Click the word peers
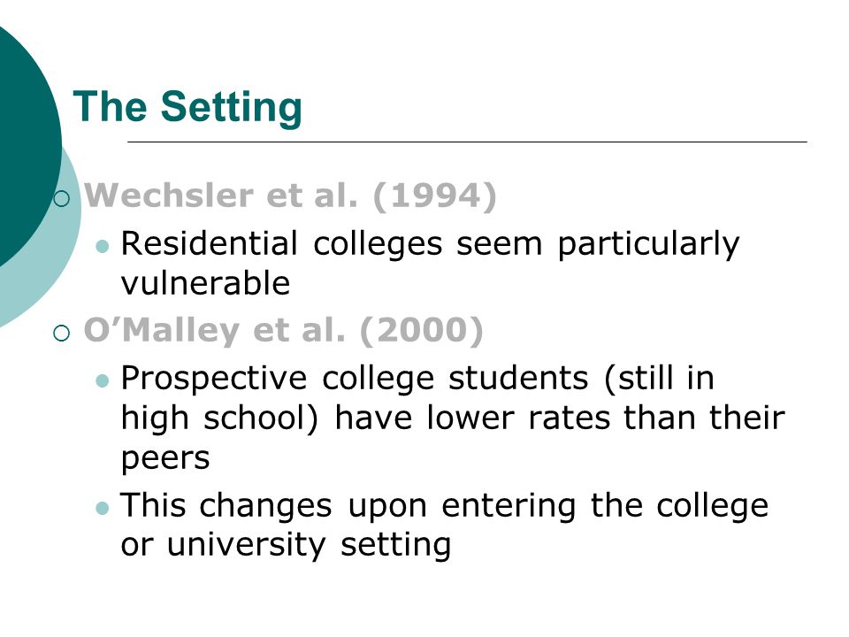 coord(165,459)
